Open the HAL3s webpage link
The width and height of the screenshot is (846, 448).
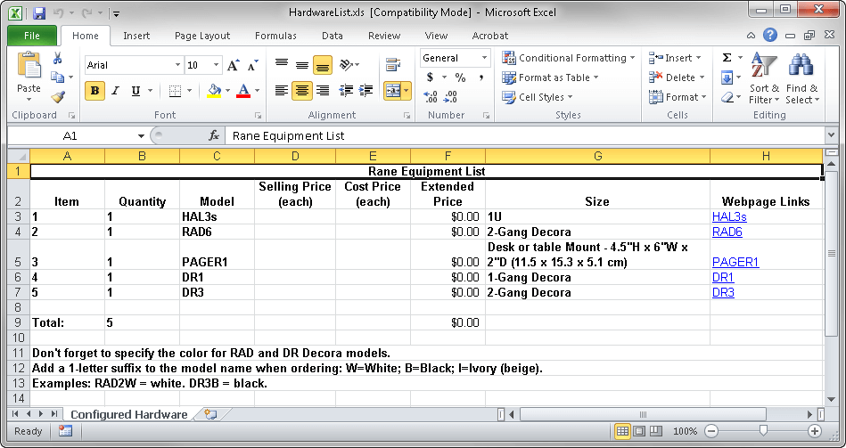(x=729, y=216)
